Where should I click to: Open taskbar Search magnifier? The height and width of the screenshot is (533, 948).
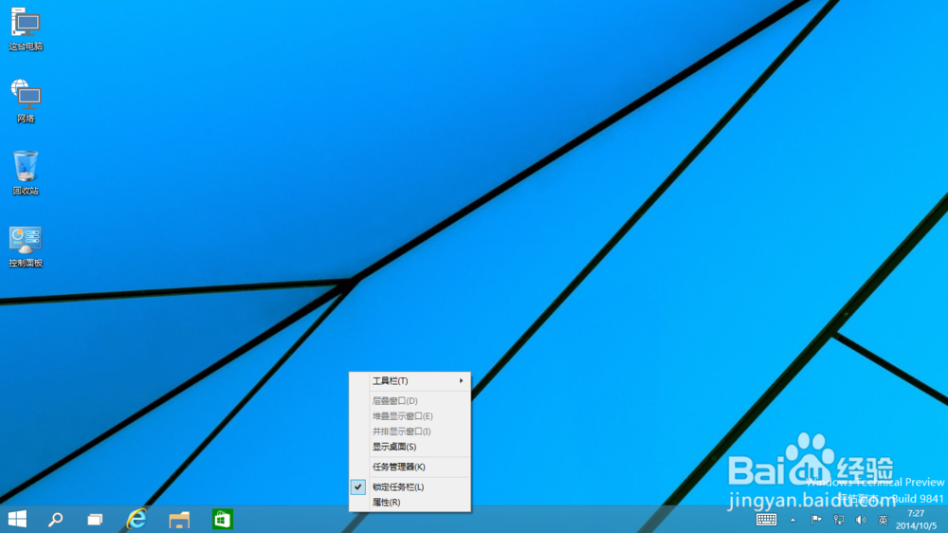(56, 519)
